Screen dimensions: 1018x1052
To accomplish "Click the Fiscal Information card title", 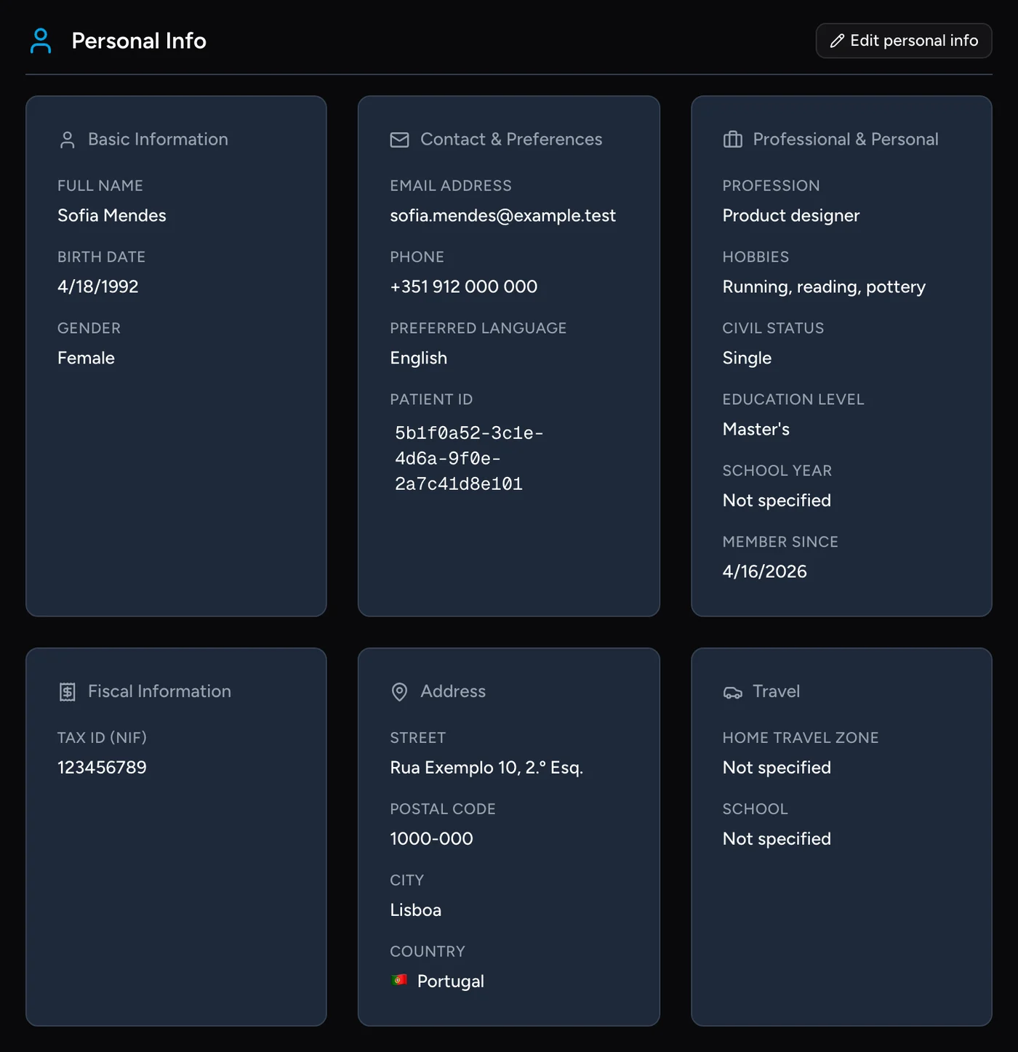I will coord(159,691).
